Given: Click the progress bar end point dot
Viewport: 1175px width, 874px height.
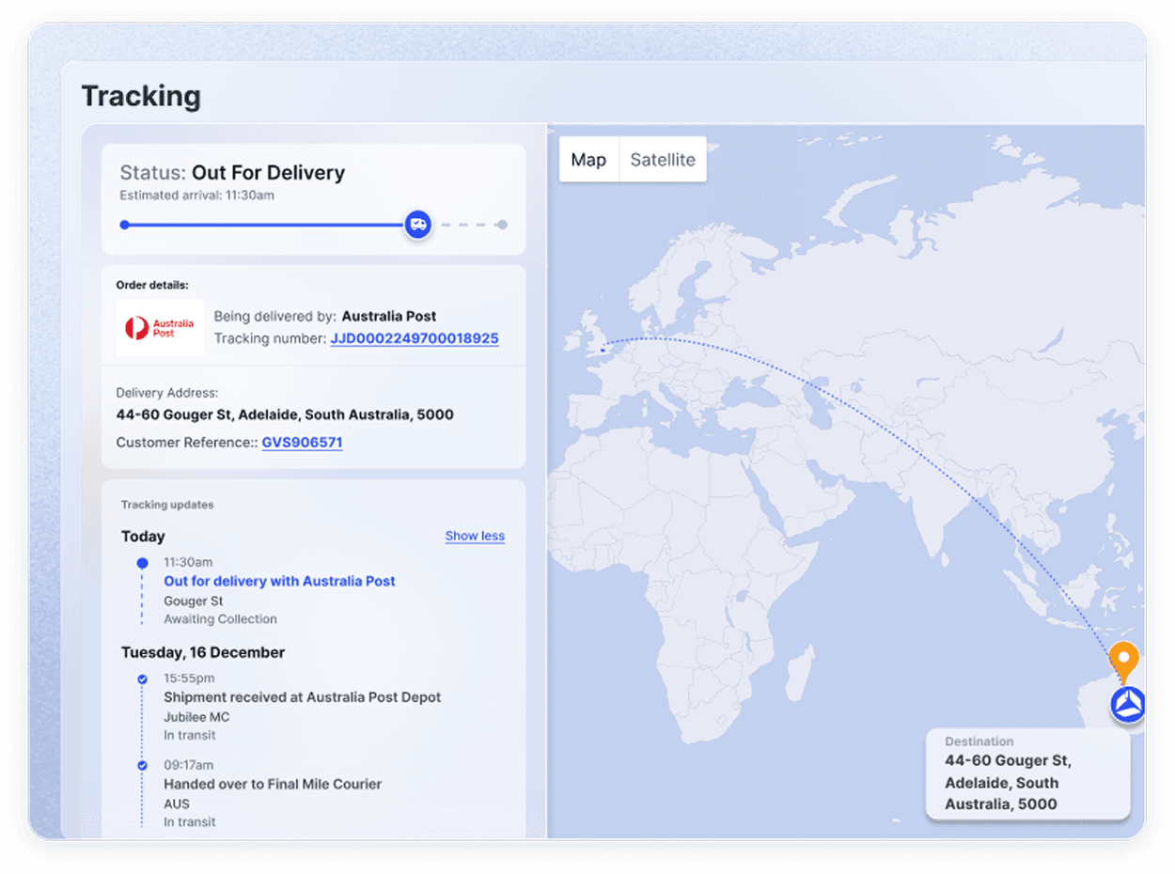Looking at the screenshot, I should (x=503, y=225).
